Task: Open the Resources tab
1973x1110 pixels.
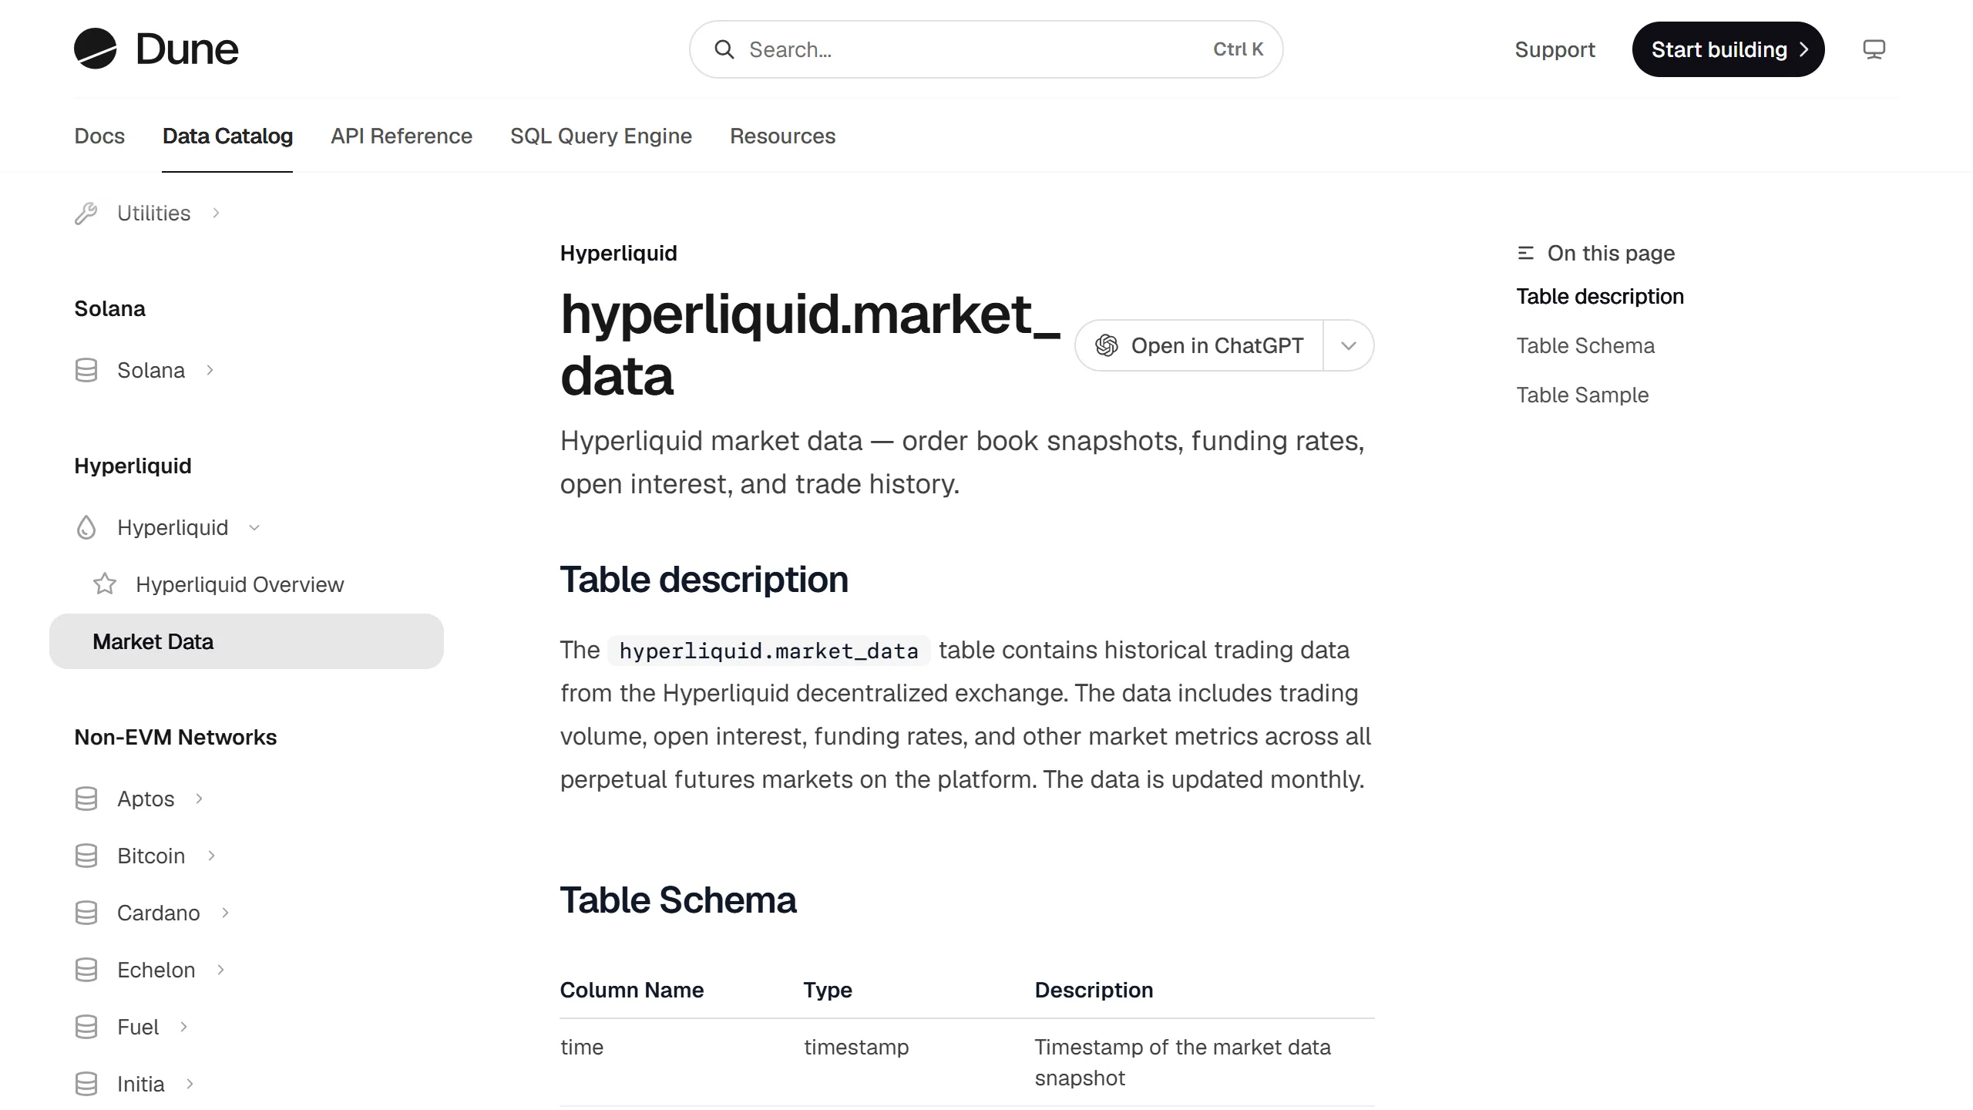Action: click(782, 136)
